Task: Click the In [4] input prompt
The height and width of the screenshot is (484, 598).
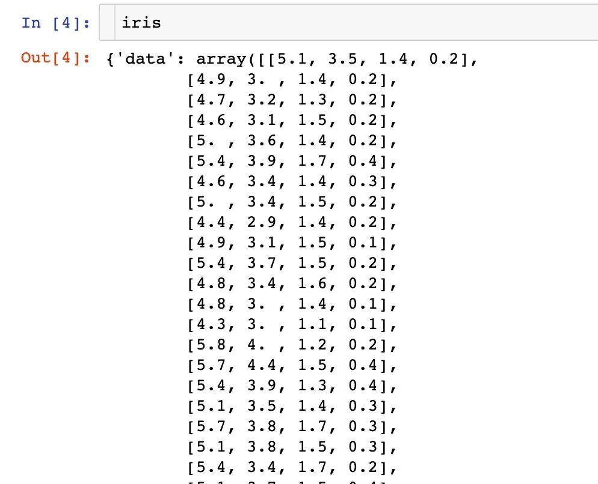Action: pos(55,23)
